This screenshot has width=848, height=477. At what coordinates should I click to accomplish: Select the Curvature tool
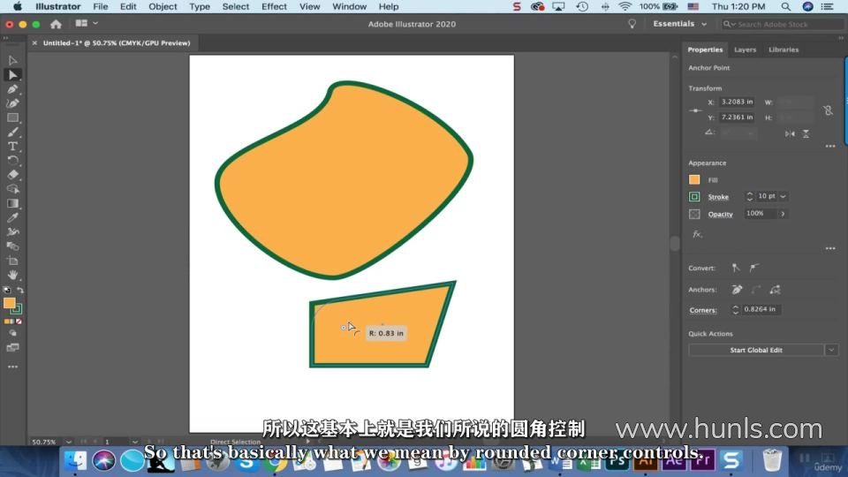tap(12, 103)
